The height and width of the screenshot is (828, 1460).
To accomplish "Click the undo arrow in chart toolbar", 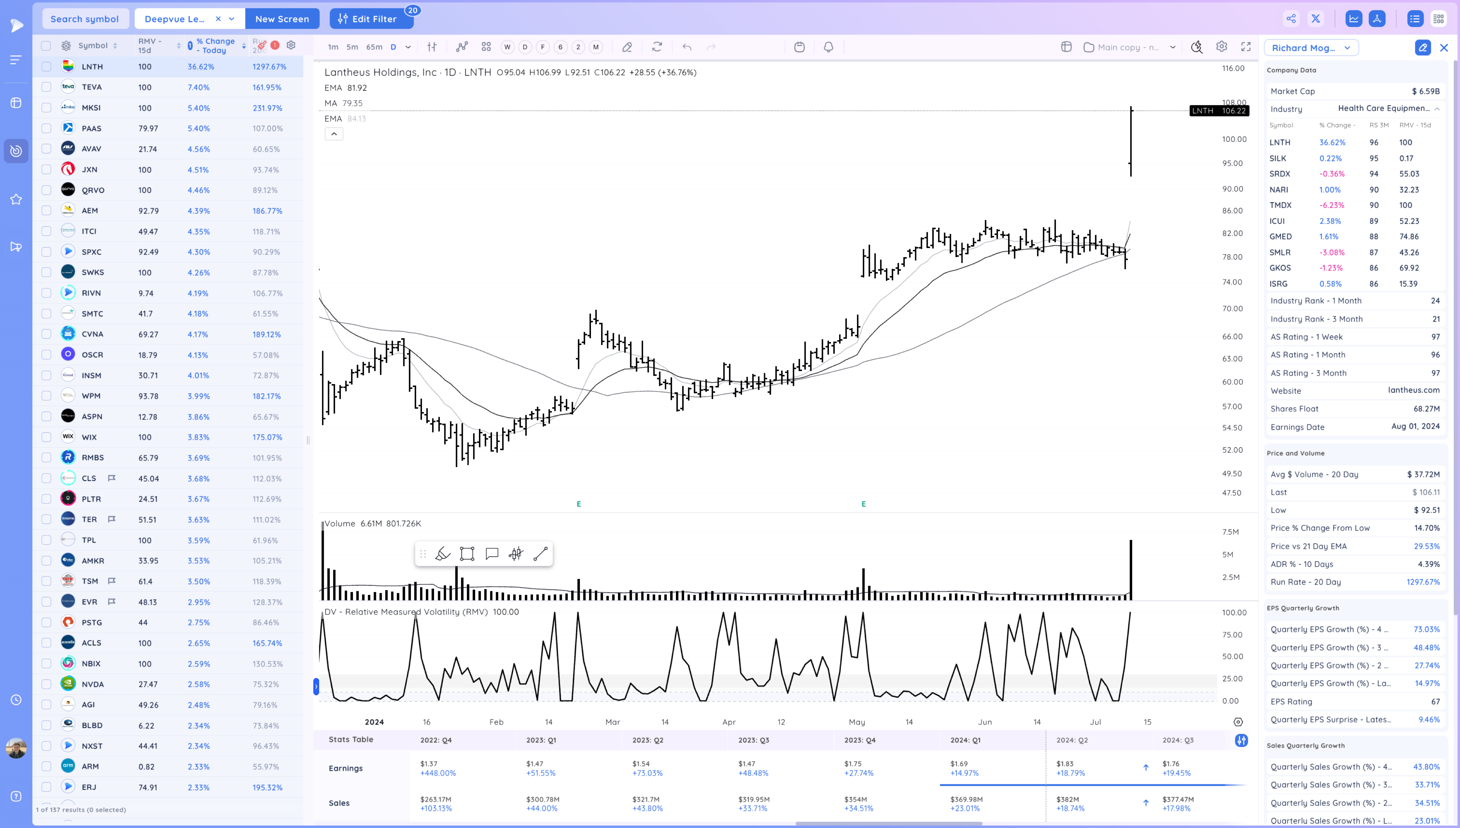I will (x=687, y=47).
